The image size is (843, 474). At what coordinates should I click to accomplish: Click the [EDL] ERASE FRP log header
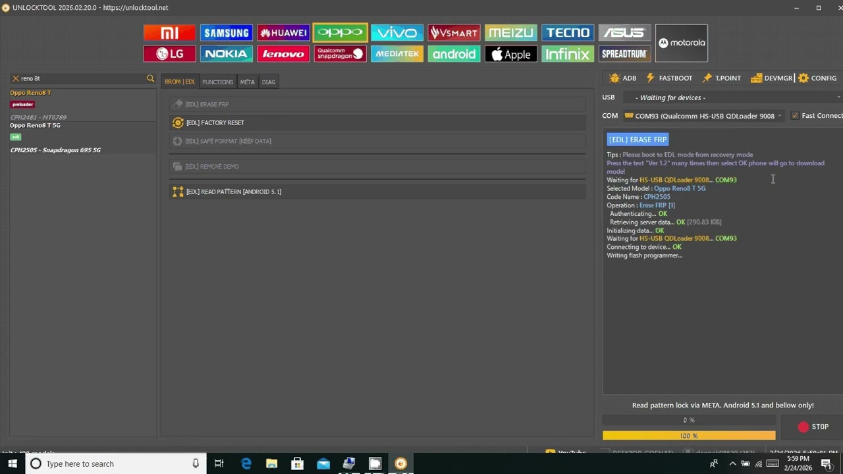(x=638, y=140)
